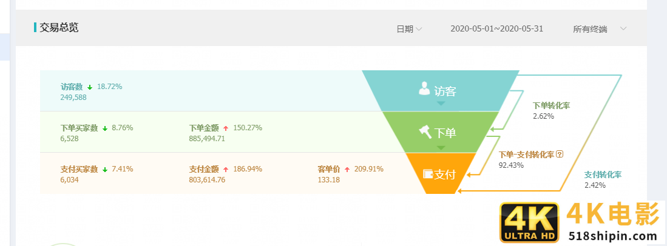Viewport: 667px width, 246px height.
Task: Select the orange 支付 funnel segment
Action: coord(439,174)
